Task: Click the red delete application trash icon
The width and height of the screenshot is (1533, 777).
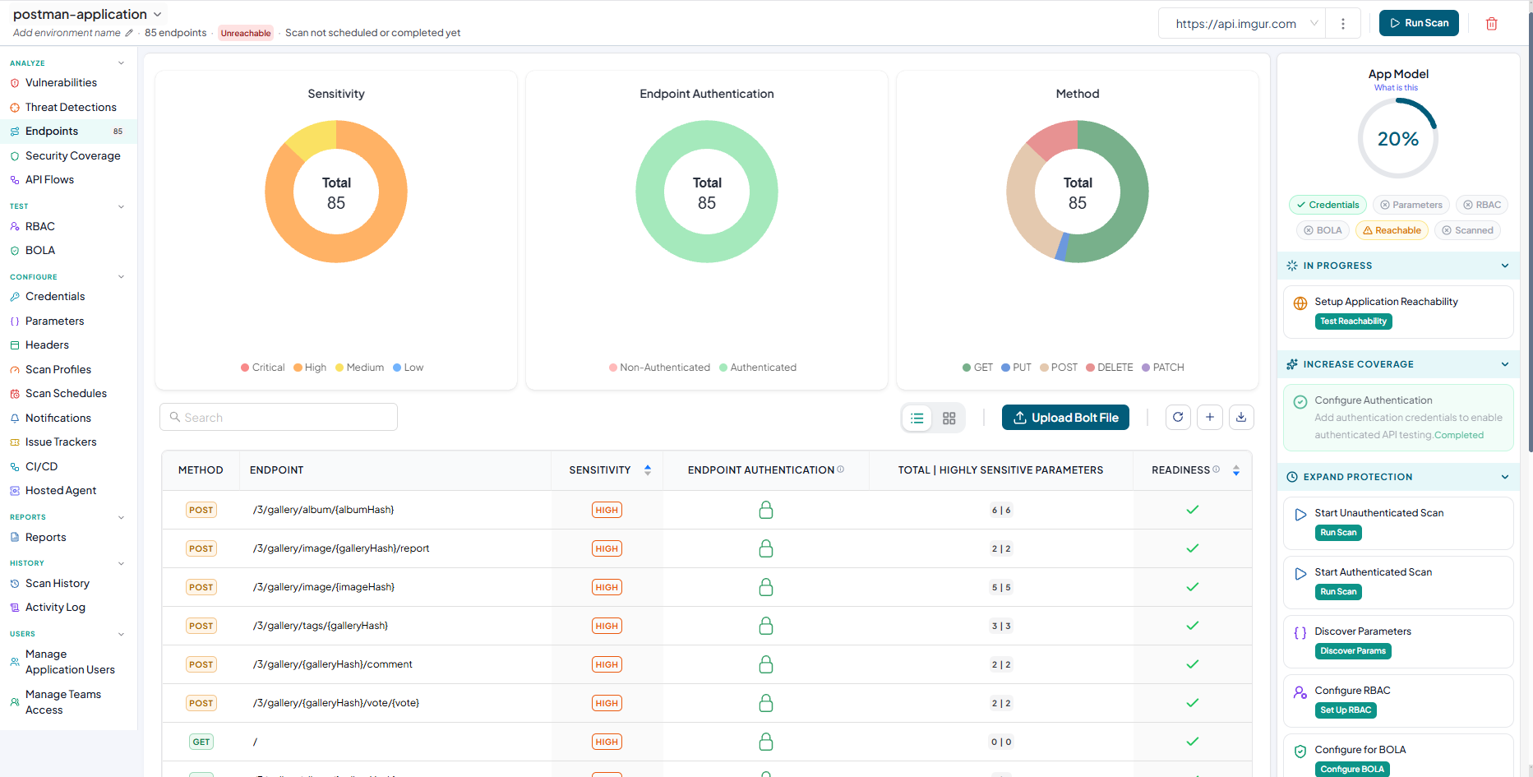Action: point(1491,24)
